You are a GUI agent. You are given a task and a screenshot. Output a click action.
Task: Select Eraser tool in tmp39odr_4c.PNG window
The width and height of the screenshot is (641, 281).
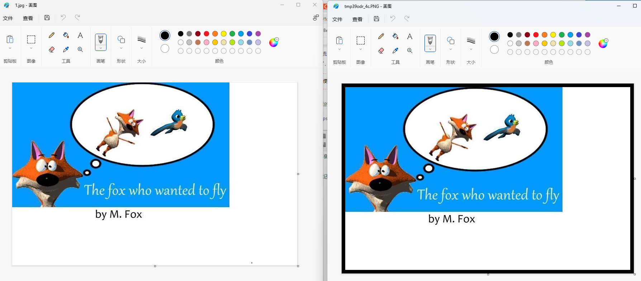[x=381, y=51]
